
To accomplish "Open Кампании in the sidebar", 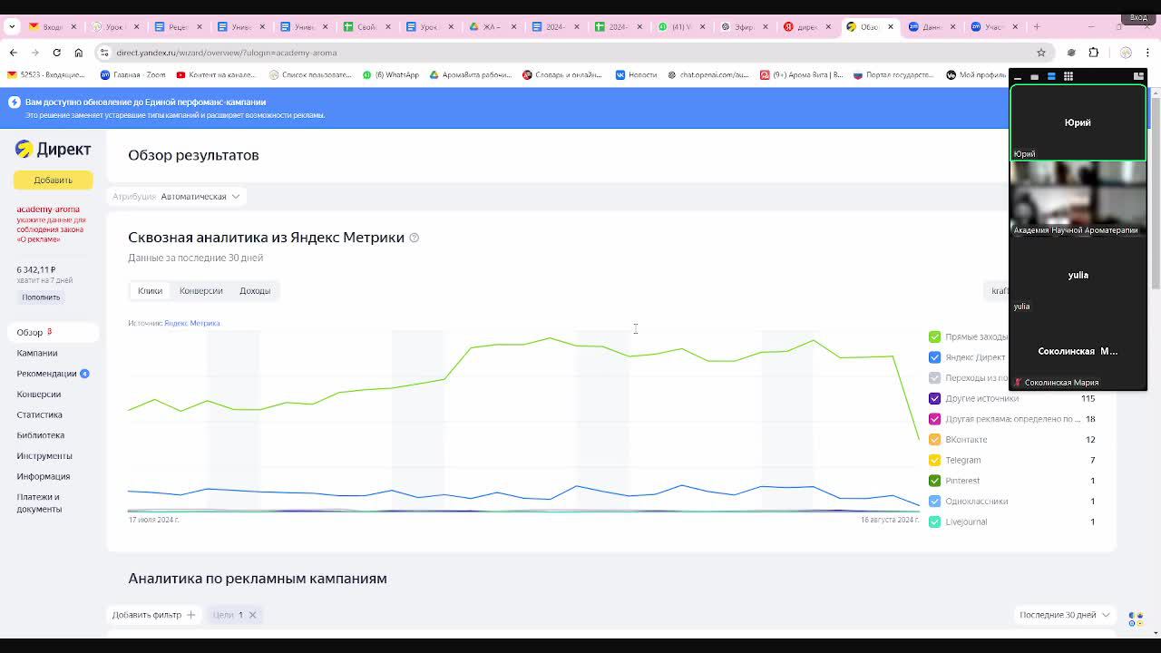I will coord(37,353).
